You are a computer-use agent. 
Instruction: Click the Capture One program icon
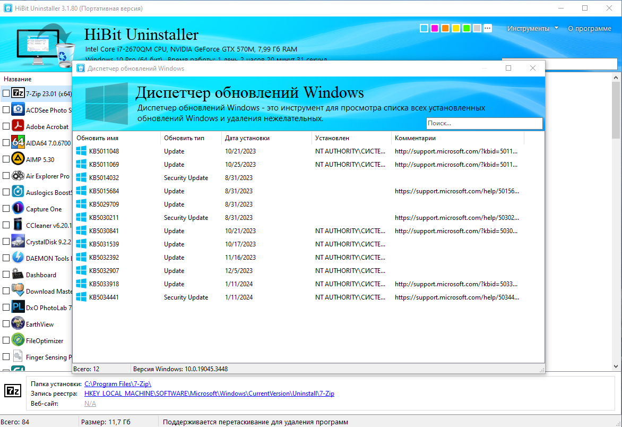pos(18,208)
